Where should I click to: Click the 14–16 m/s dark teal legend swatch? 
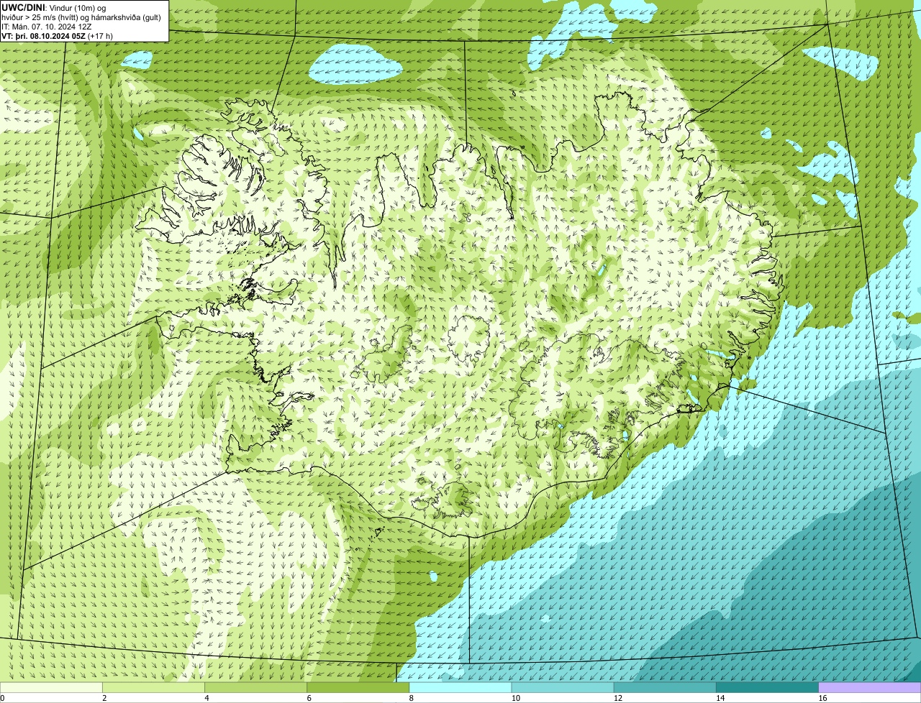click(x=767, y=687)
